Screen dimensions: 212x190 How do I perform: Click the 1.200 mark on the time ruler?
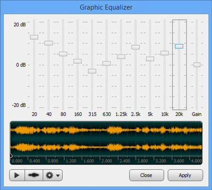[71, 161]
